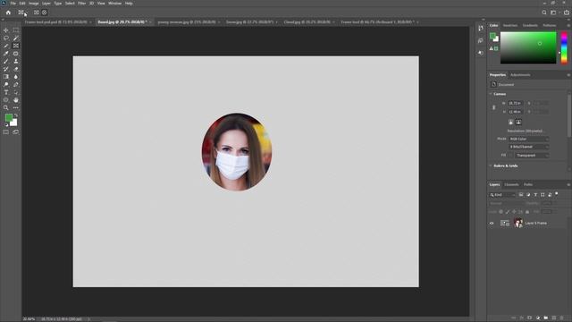The height and width of the screenshot is (322, 572).
Task: Open Edit Toolbar three-dots button
Action: (16, 107)
